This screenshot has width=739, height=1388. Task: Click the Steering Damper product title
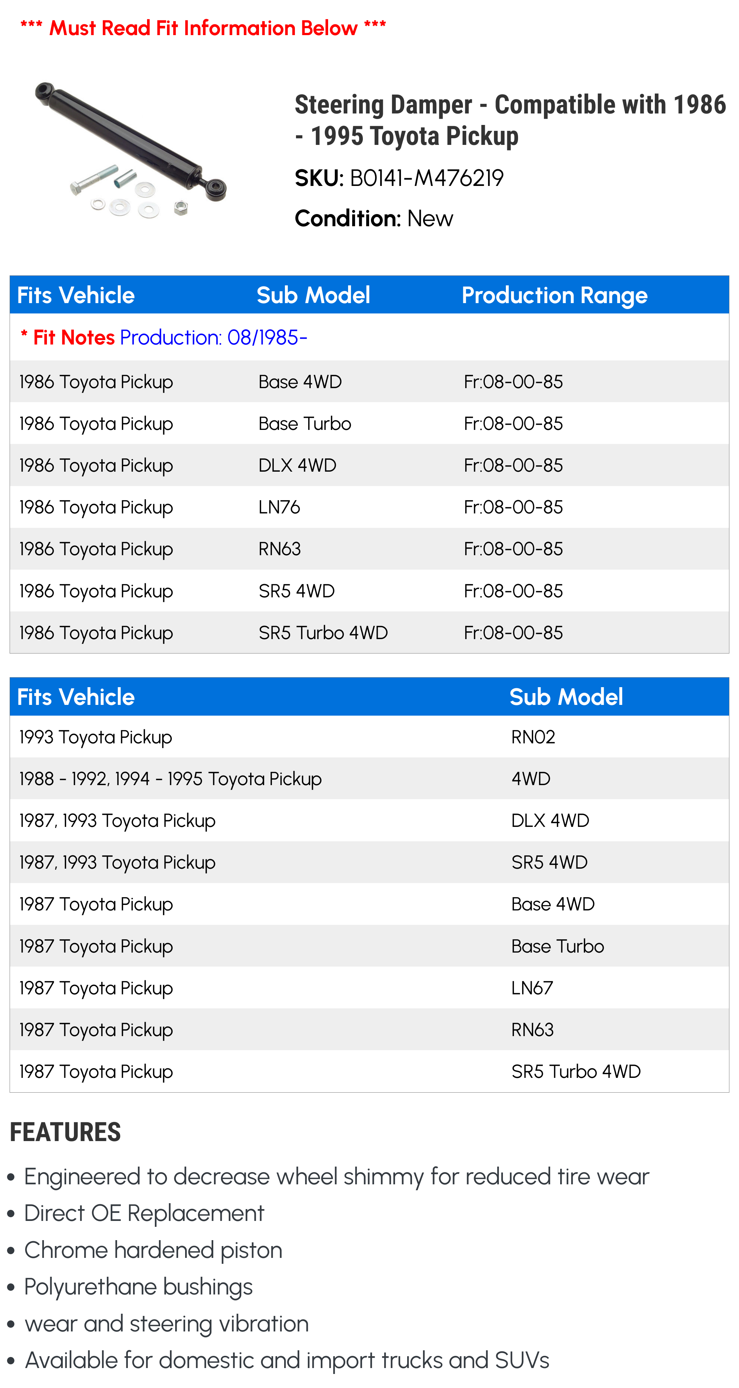(x=510, y=120)
